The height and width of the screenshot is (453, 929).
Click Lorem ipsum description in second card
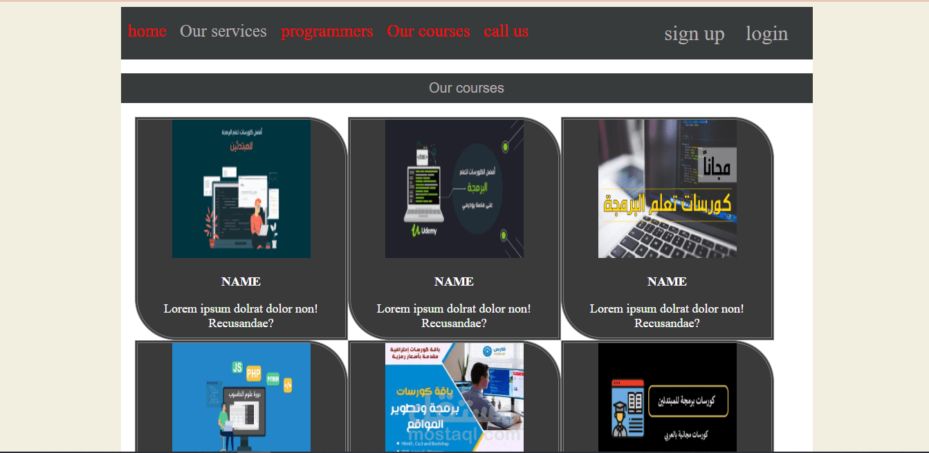pyautogui.click(x=454, y=316)
